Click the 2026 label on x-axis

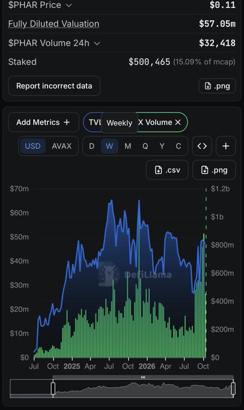[x=147, y=366]
